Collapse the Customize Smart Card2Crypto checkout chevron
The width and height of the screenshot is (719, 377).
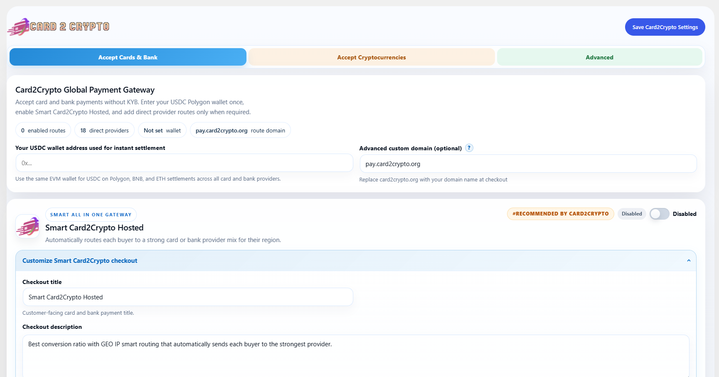689,261
